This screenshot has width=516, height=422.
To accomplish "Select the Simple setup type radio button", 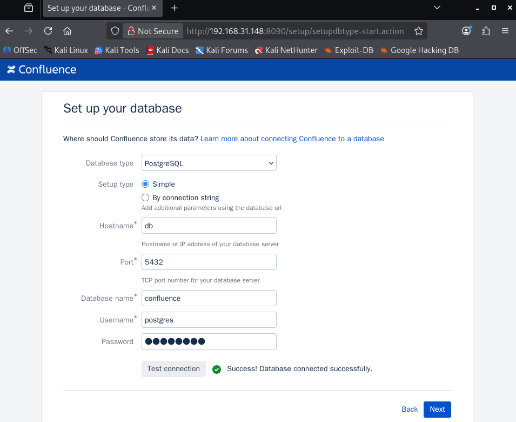I will (145, 184).
